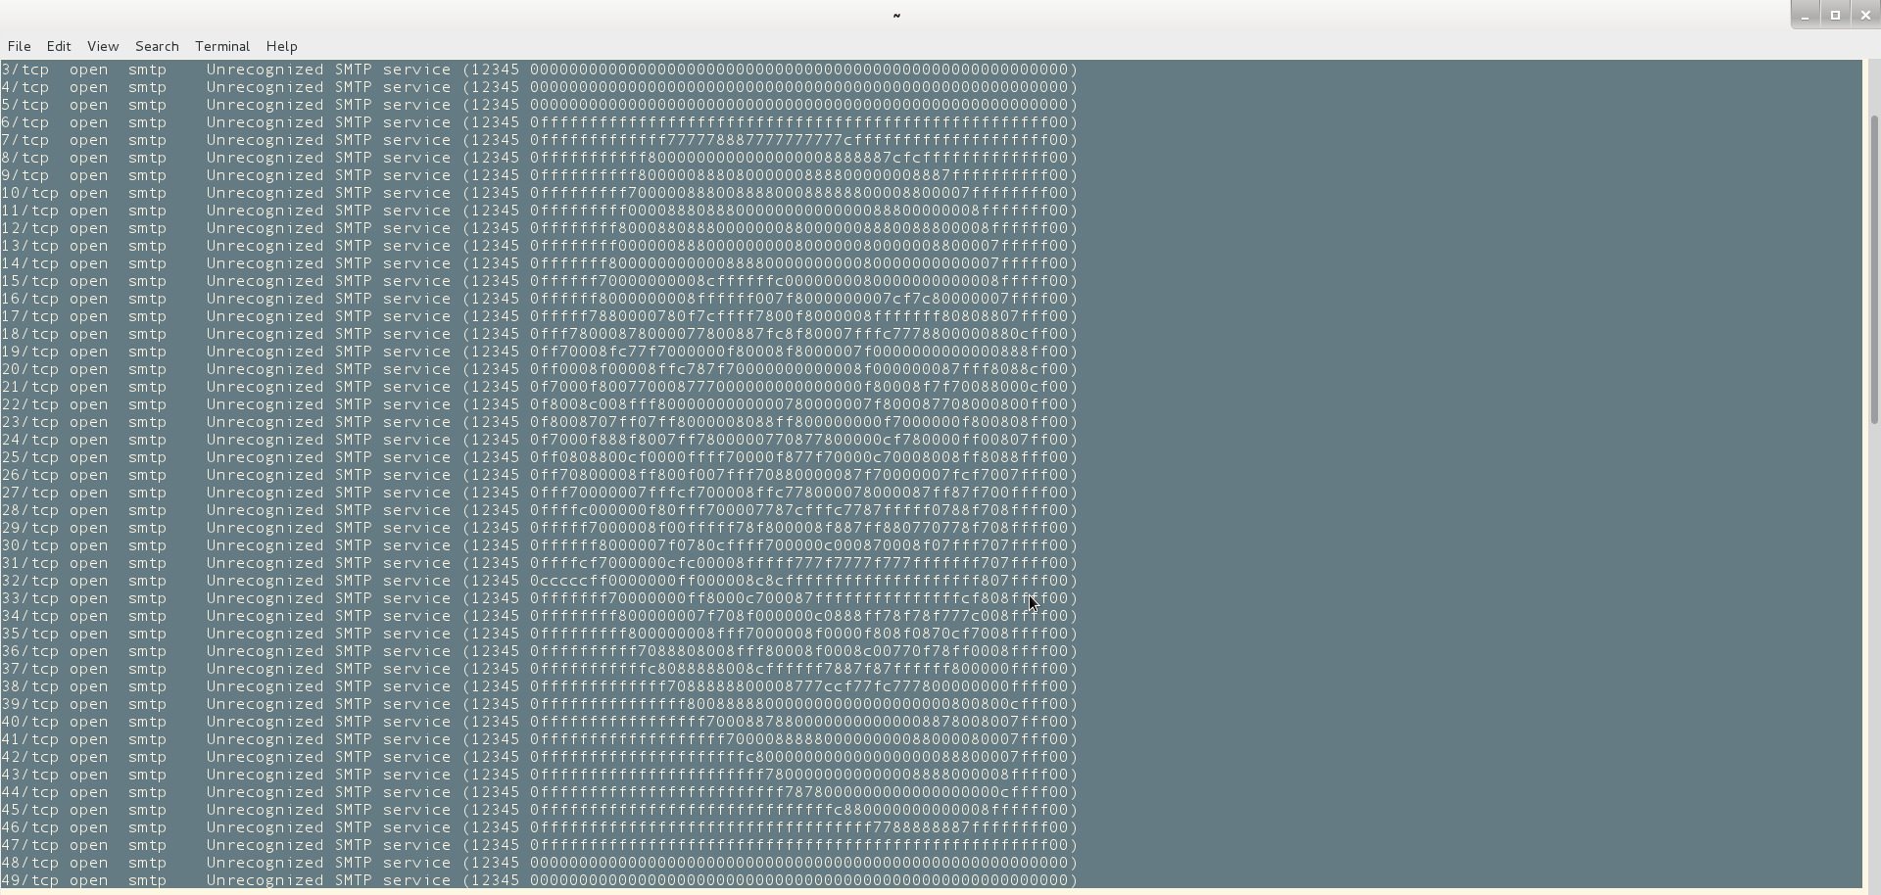Image resolution: width=1881 pixels, height=895 pixels.
Task: Open the View menu
Action: click(103, 46)
